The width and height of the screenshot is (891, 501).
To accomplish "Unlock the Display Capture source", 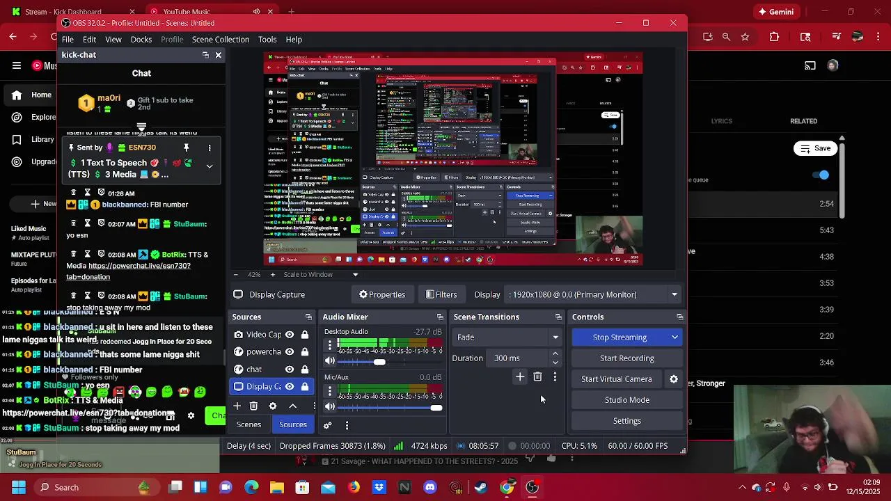I will tap(305, 387).
